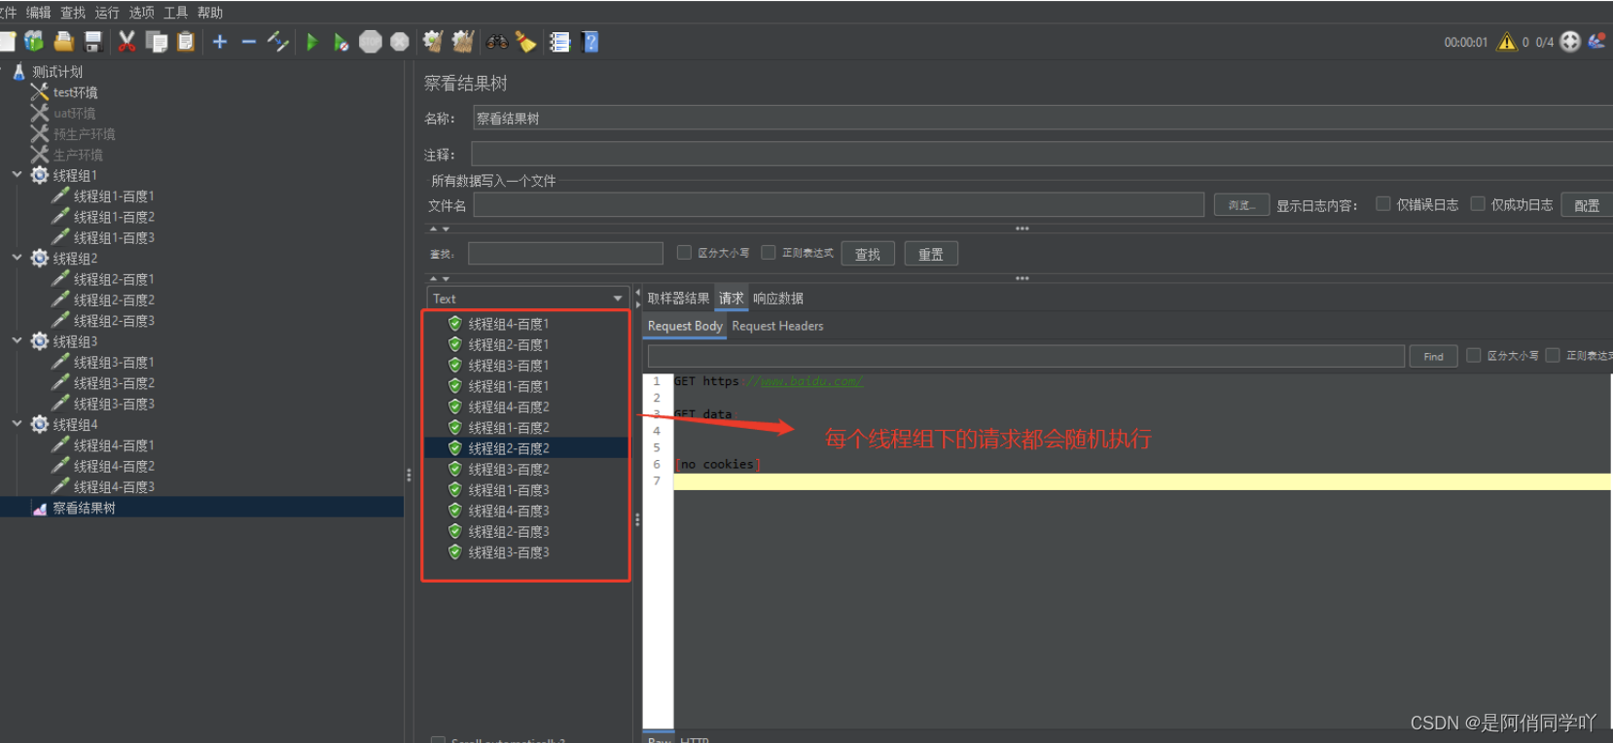Select the 察看结果树 listener in tree

click(84, 508)
